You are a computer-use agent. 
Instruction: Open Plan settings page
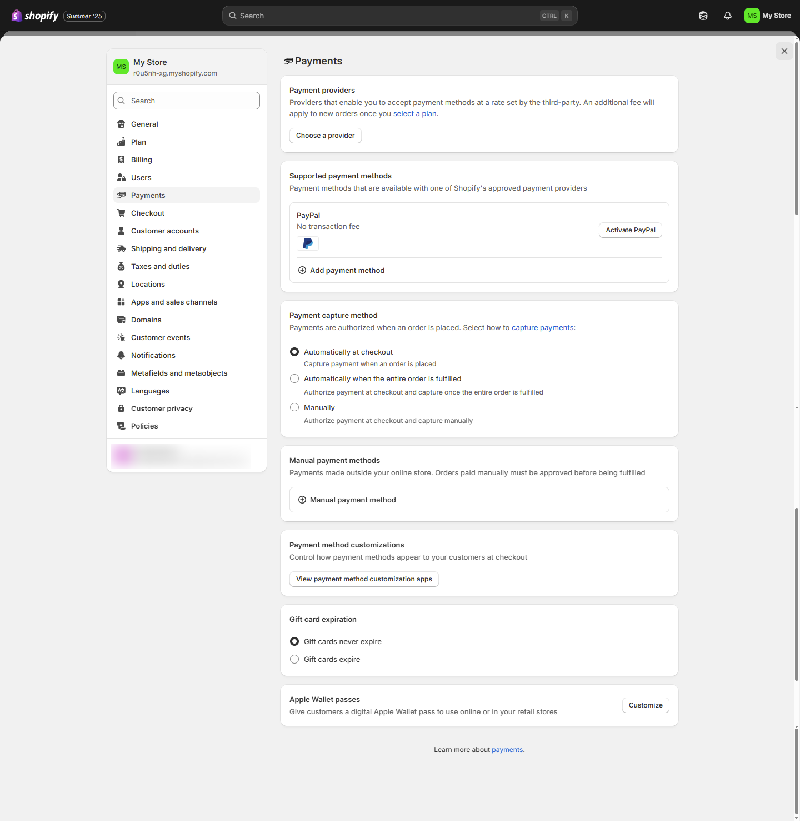click(x=187, y=142)
